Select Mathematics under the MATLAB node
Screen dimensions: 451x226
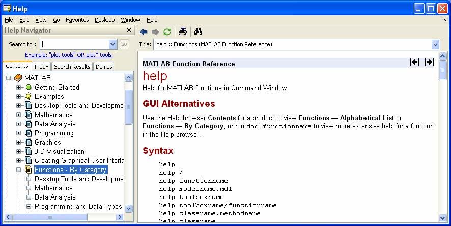coord(53,115)
